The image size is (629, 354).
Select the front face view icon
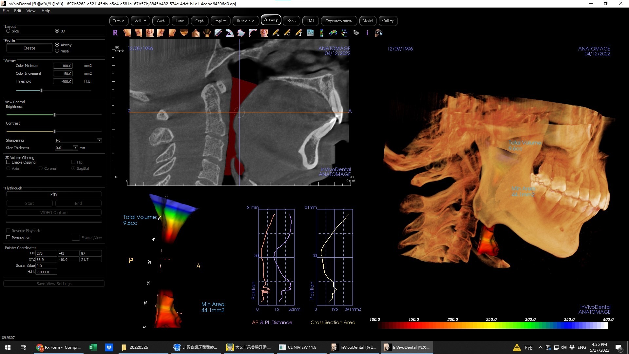pyautogui.click(x=150, y=33)
